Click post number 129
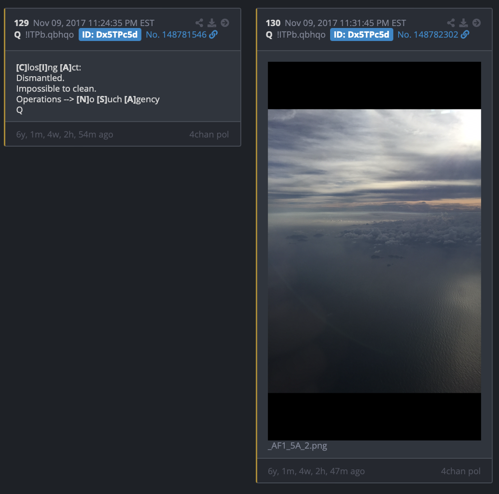The height and width of the screenshot is (494, 499). coord(21,23)
